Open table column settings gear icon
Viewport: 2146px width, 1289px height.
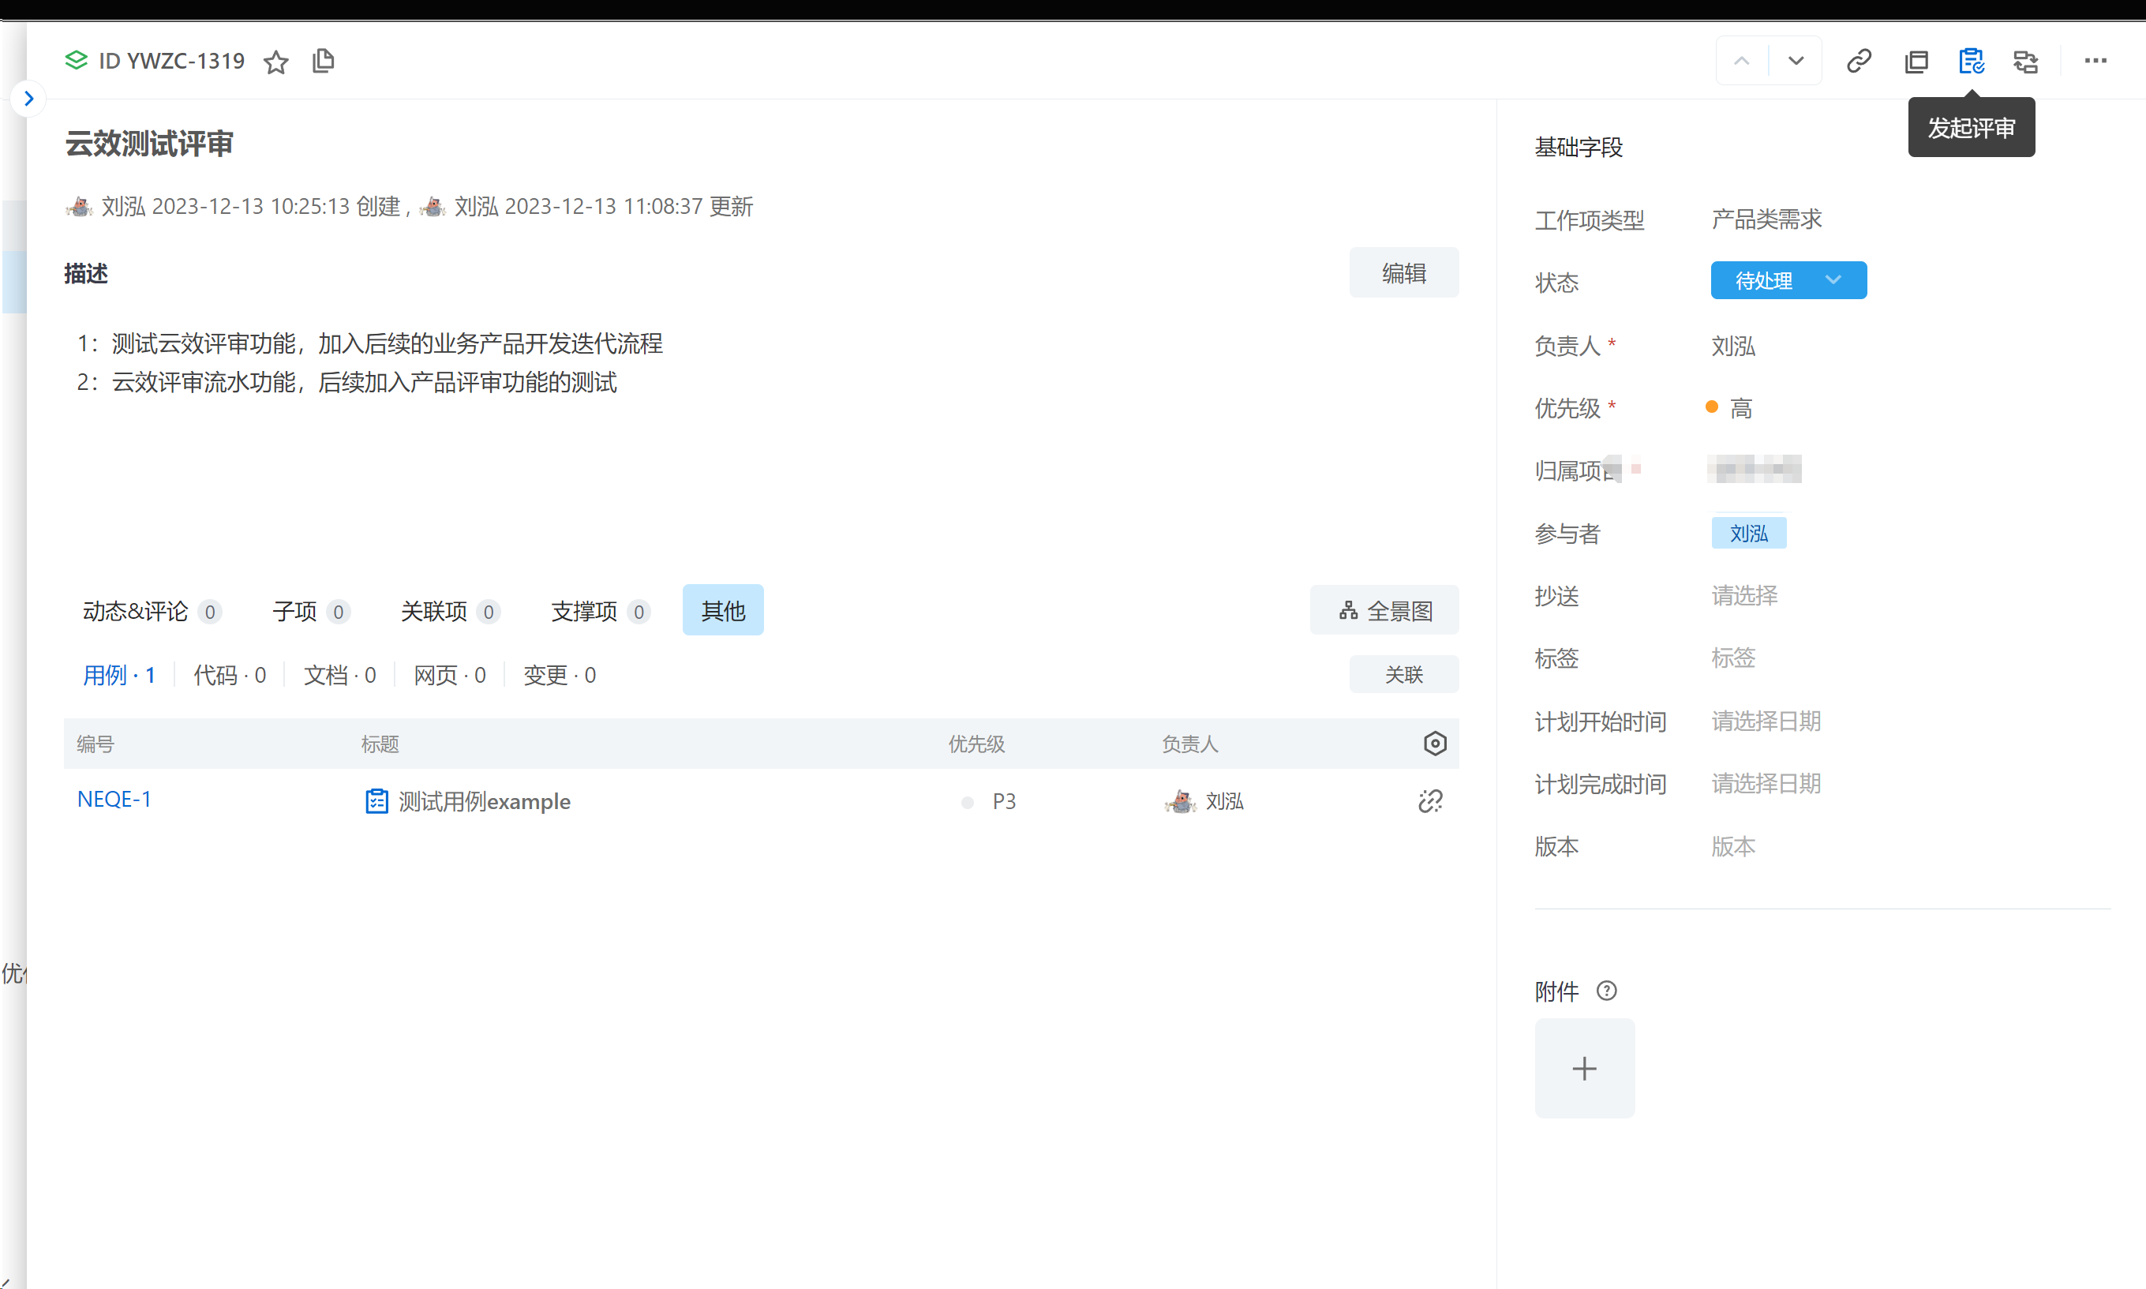click(x=1435, y=744)
